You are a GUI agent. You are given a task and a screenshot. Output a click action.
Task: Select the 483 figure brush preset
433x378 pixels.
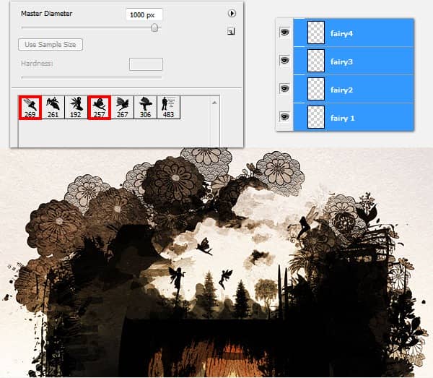(x=168, y=107)
